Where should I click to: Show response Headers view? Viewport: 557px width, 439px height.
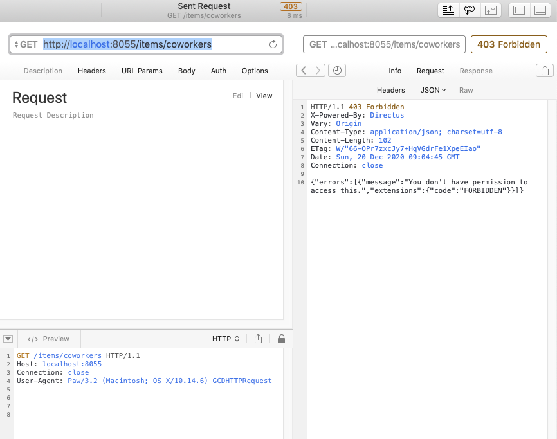(391, 90)
